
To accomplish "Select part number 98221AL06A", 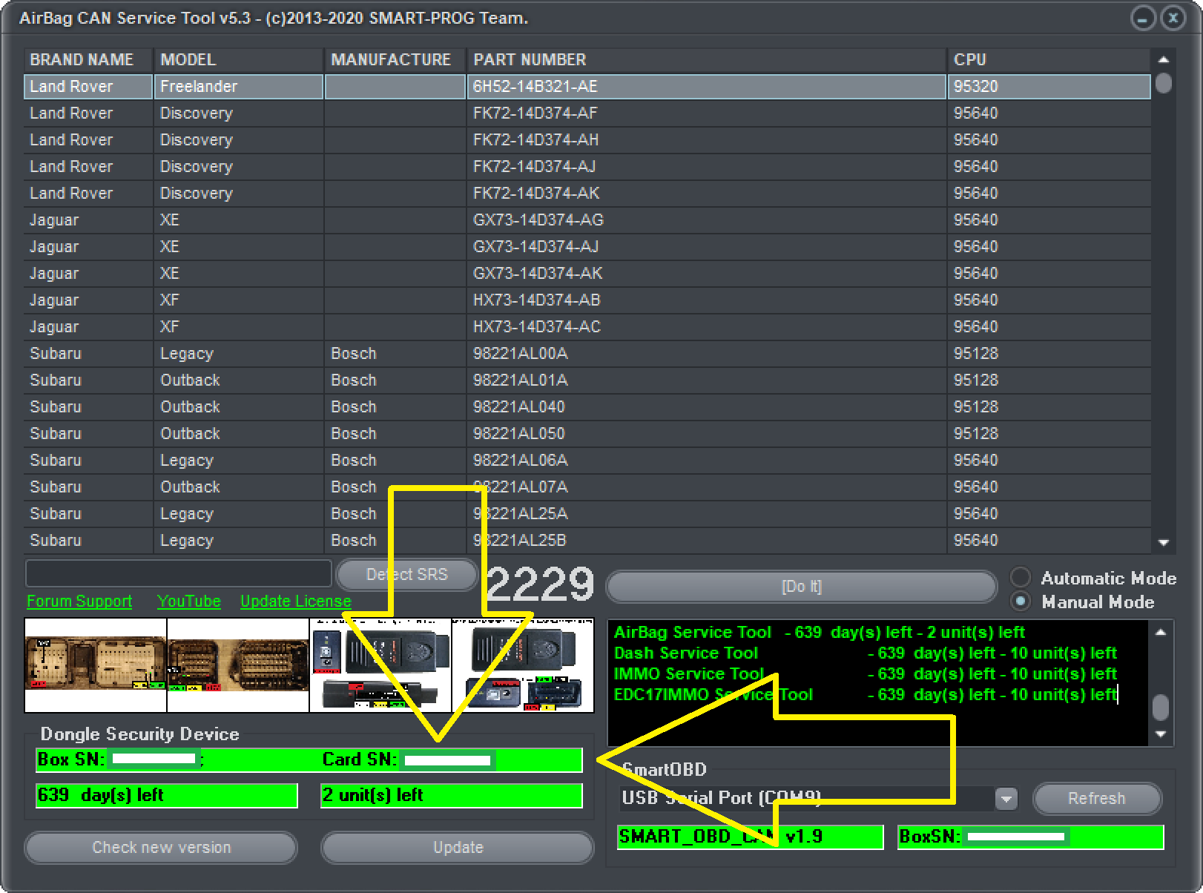I will pyautogui.click(x=520, y=460).
